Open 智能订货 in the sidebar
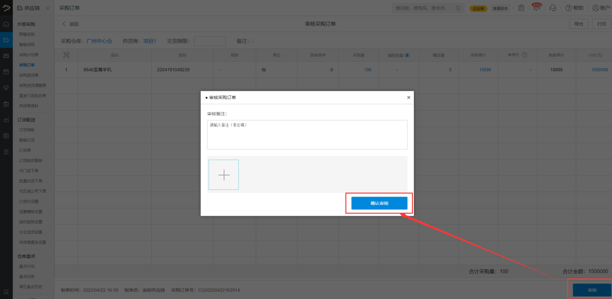The height and width of the screenshot is (299, 612). click(x=27, y=140)
